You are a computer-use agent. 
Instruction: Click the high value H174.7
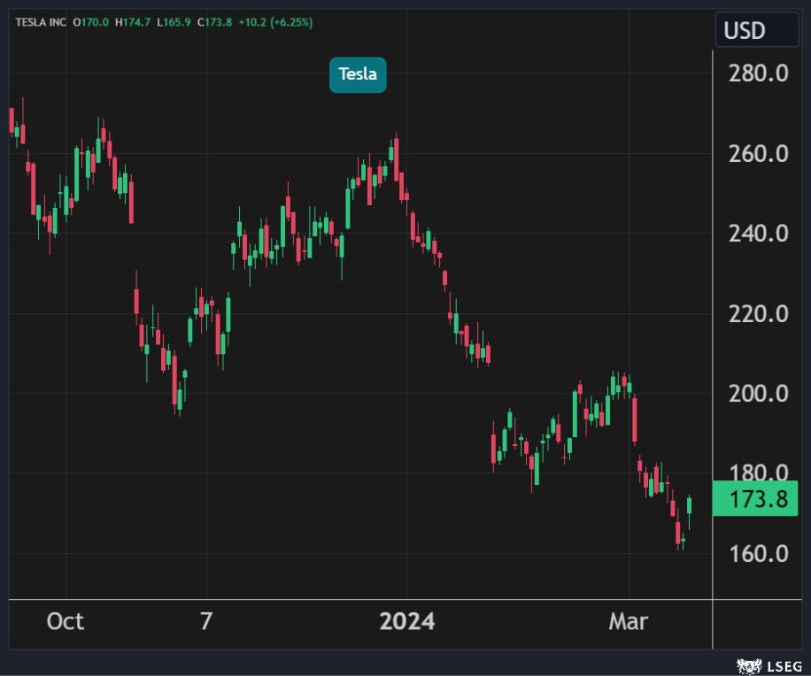point(133,21)
